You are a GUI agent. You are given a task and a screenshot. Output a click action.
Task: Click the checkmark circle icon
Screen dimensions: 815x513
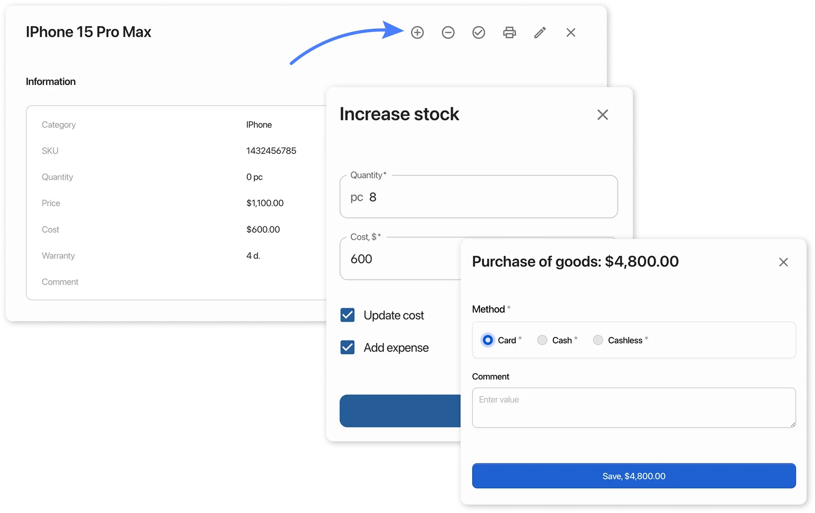(479, 33)
